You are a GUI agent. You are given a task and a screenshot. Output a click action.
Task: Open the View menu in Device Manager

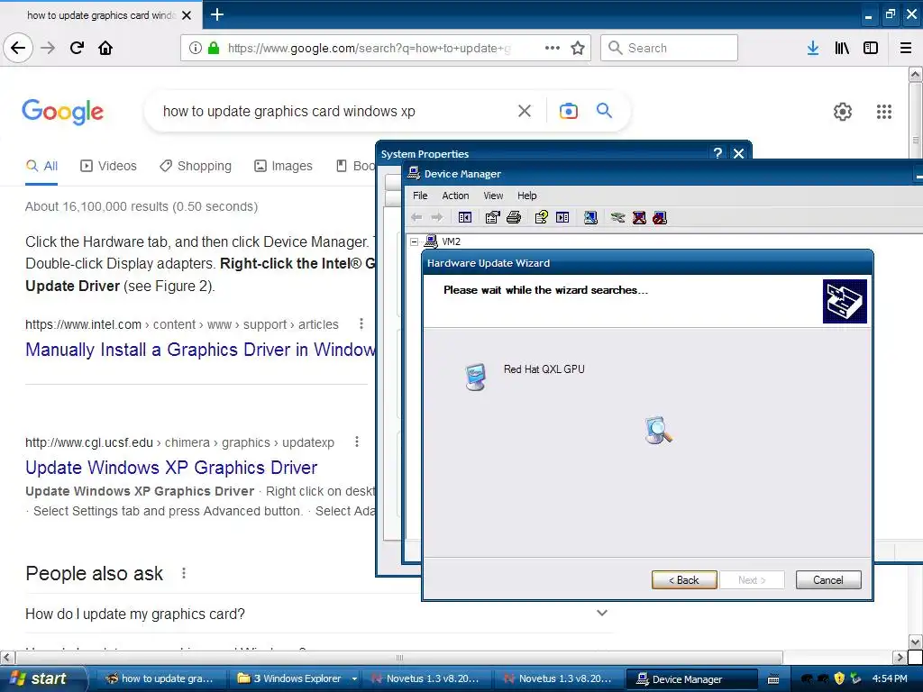point(493,196)
